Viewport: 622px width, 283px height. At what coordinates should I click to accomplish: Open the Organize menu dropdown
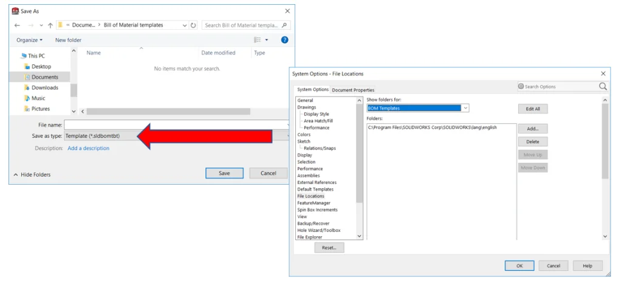(x=29, y=40)
